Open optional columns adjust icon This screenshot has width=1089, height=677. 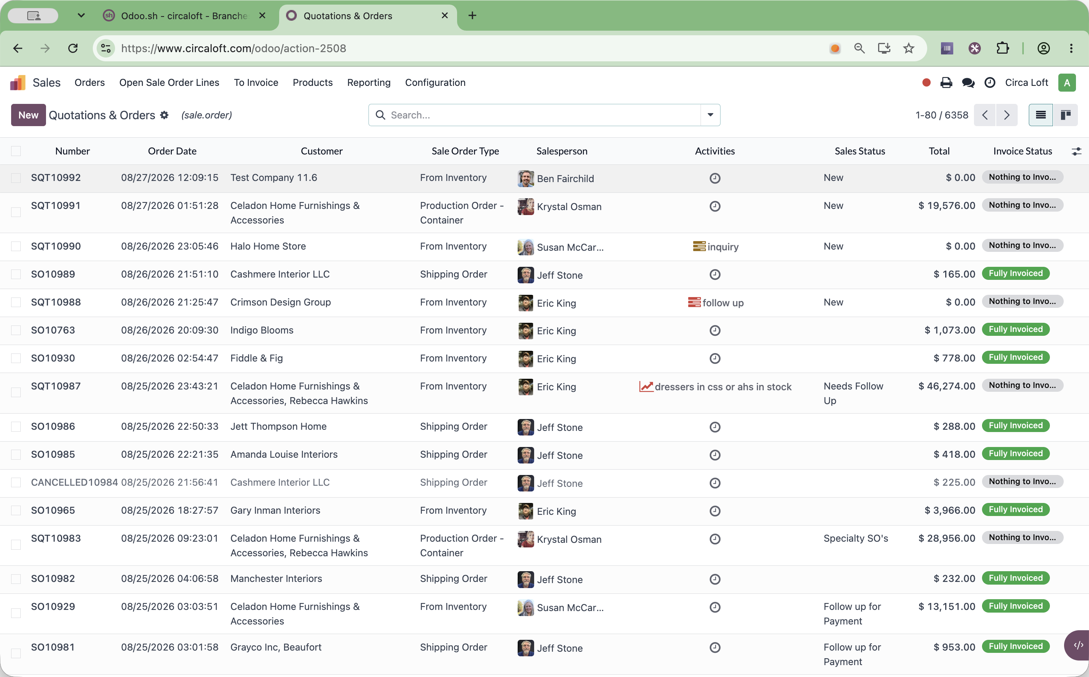[x=1076, y=151]
